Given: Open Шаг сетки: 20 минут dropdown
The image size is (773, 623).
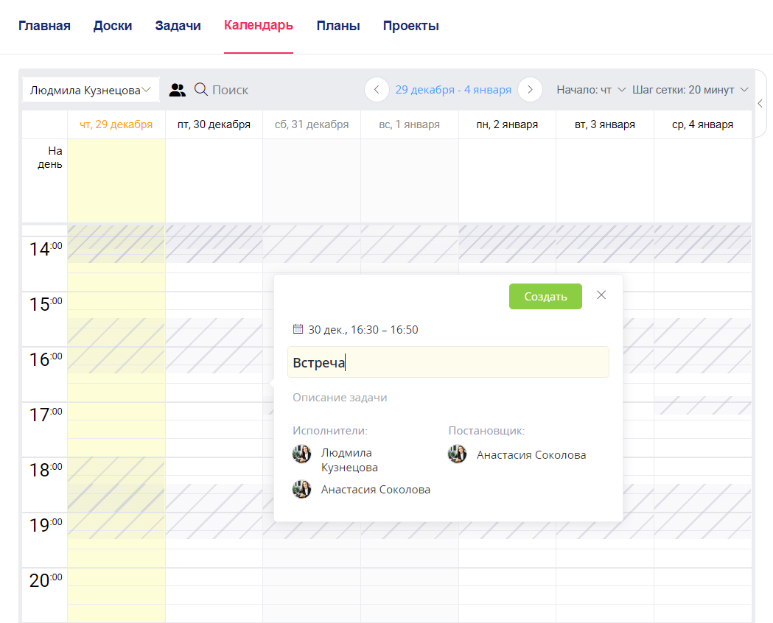Looking at the screenshot, I should pos(690,90).
